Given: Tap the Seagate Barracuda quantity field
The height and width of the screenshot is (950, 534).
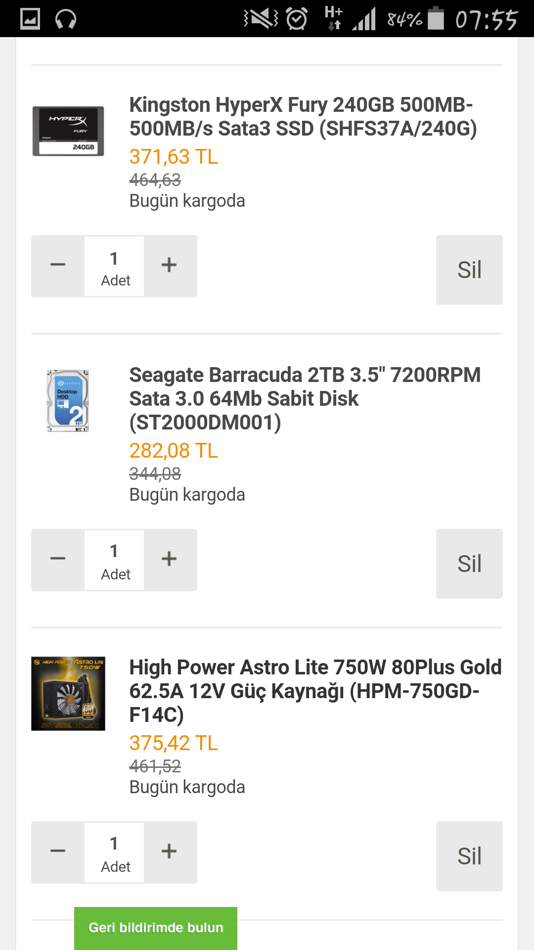Looking at the screenshot, I should 114,560.
